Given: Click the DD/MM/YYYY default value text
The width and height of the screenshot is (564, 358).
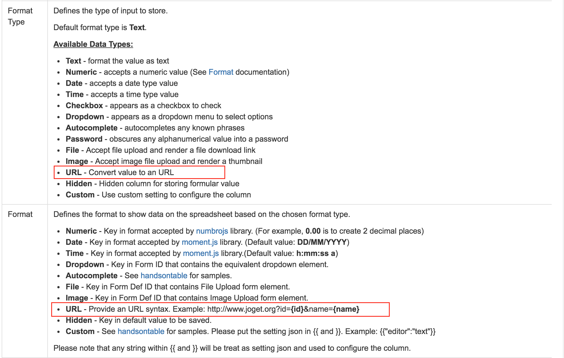Looking at the screenshot, I should point(322,242).
